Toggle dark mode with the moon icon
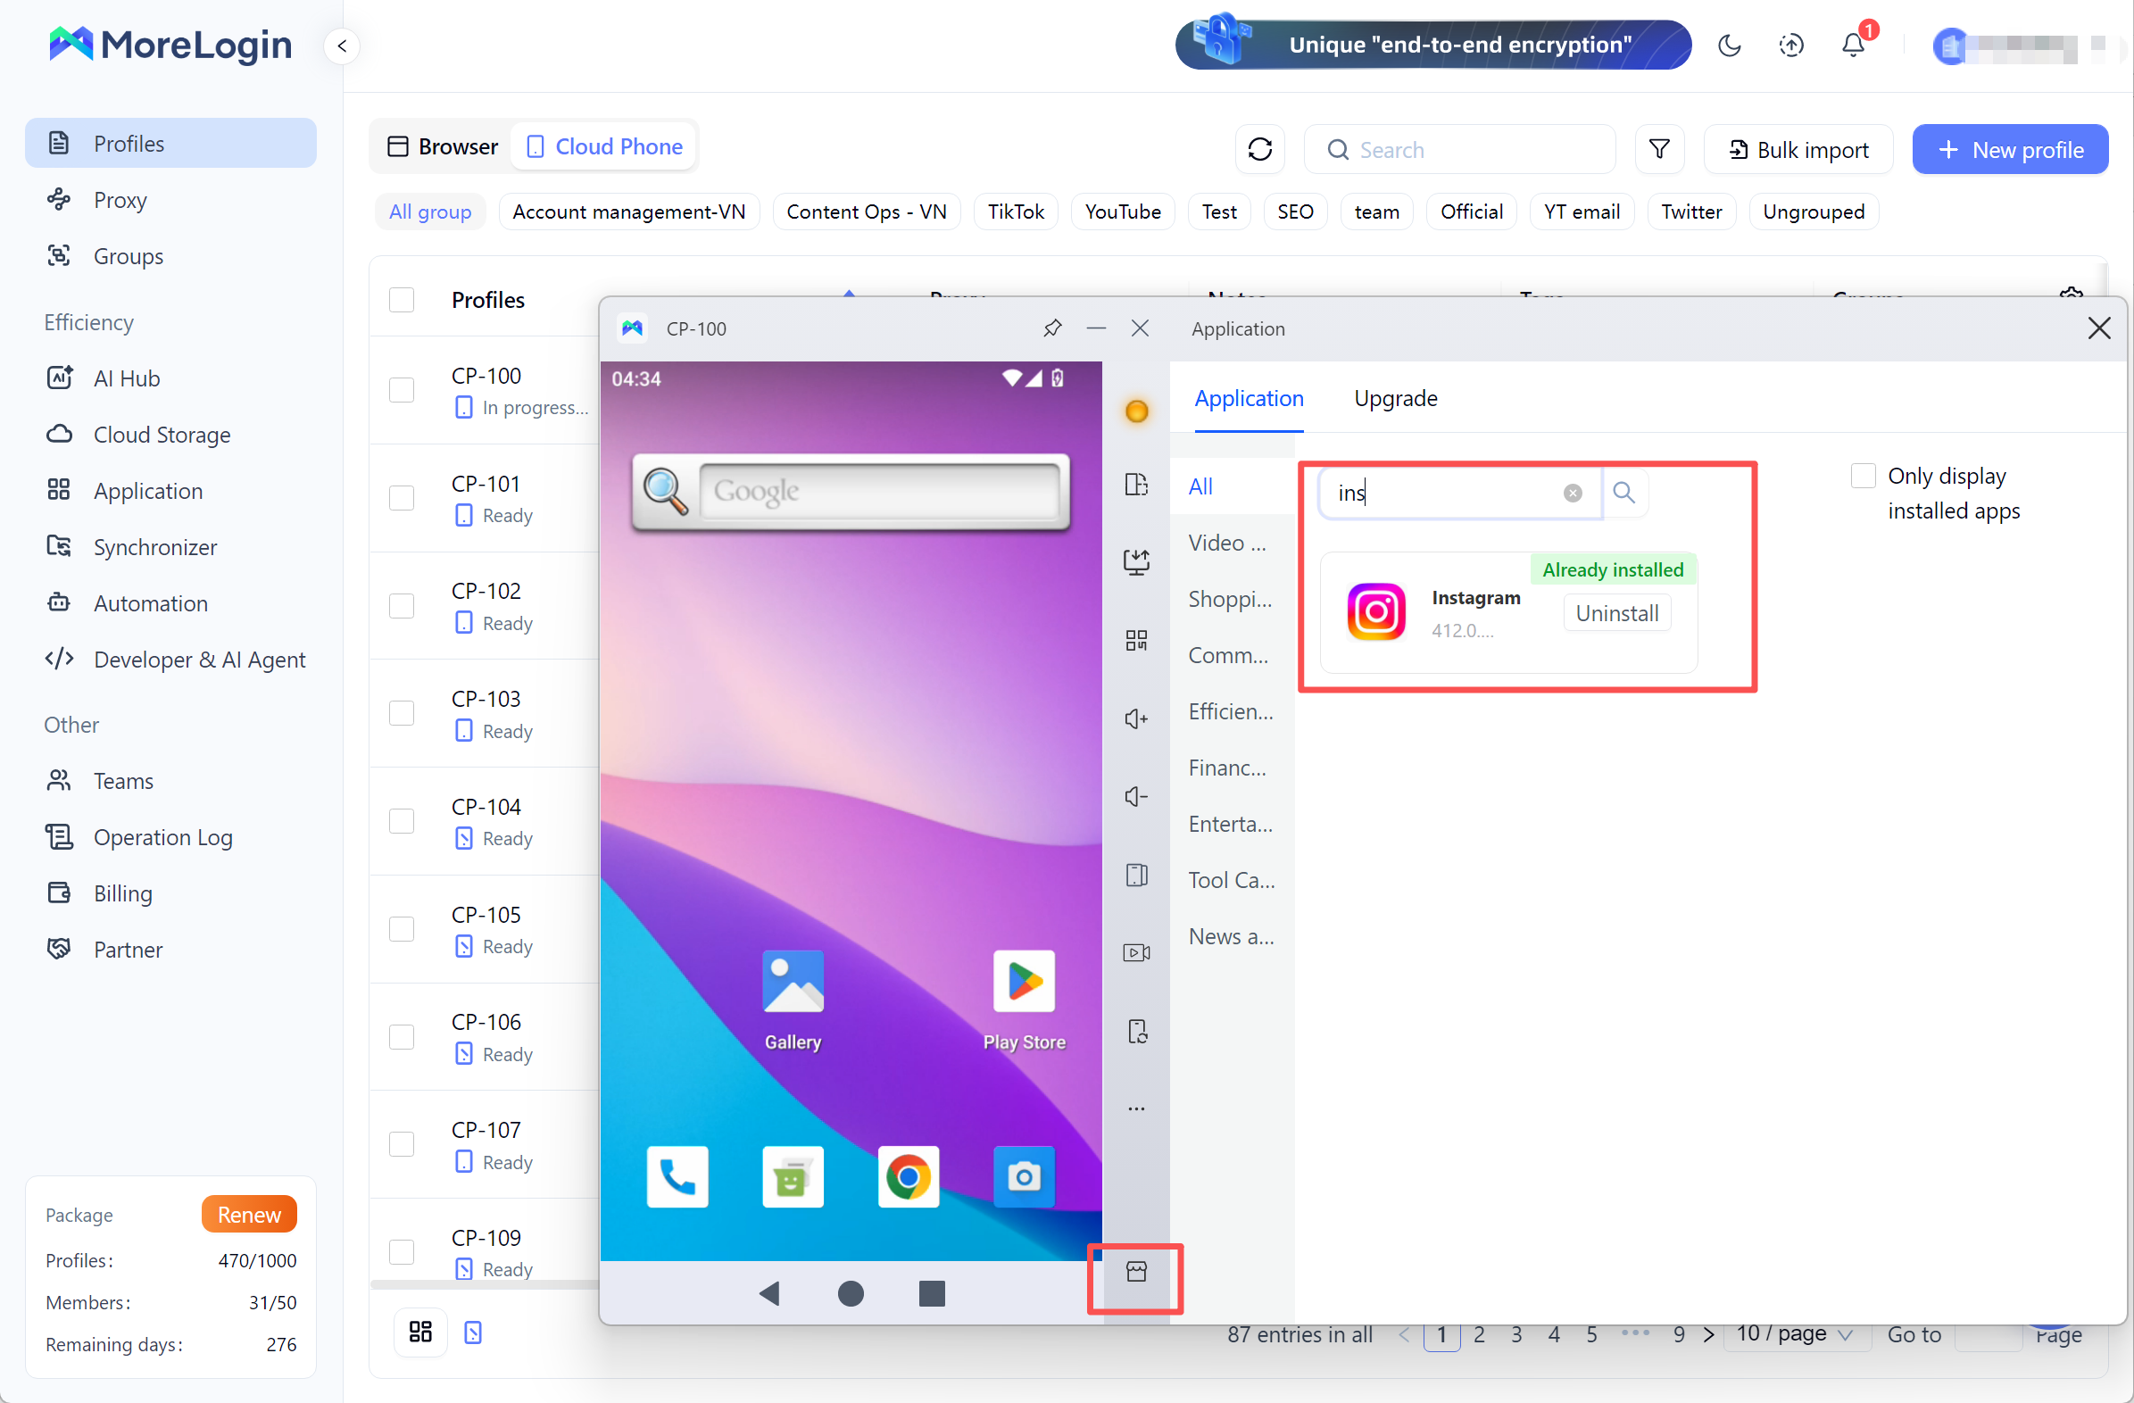The height and width of the screenshot is (1403, 2134). click(1729, 45)
